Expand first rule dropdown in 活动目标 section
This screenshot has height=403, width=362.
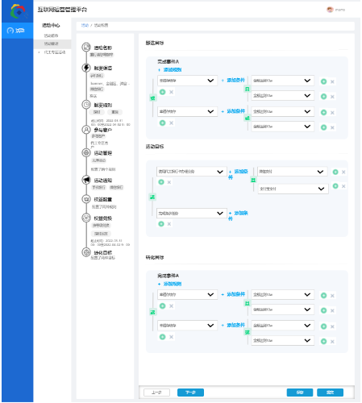click(192, 172)
